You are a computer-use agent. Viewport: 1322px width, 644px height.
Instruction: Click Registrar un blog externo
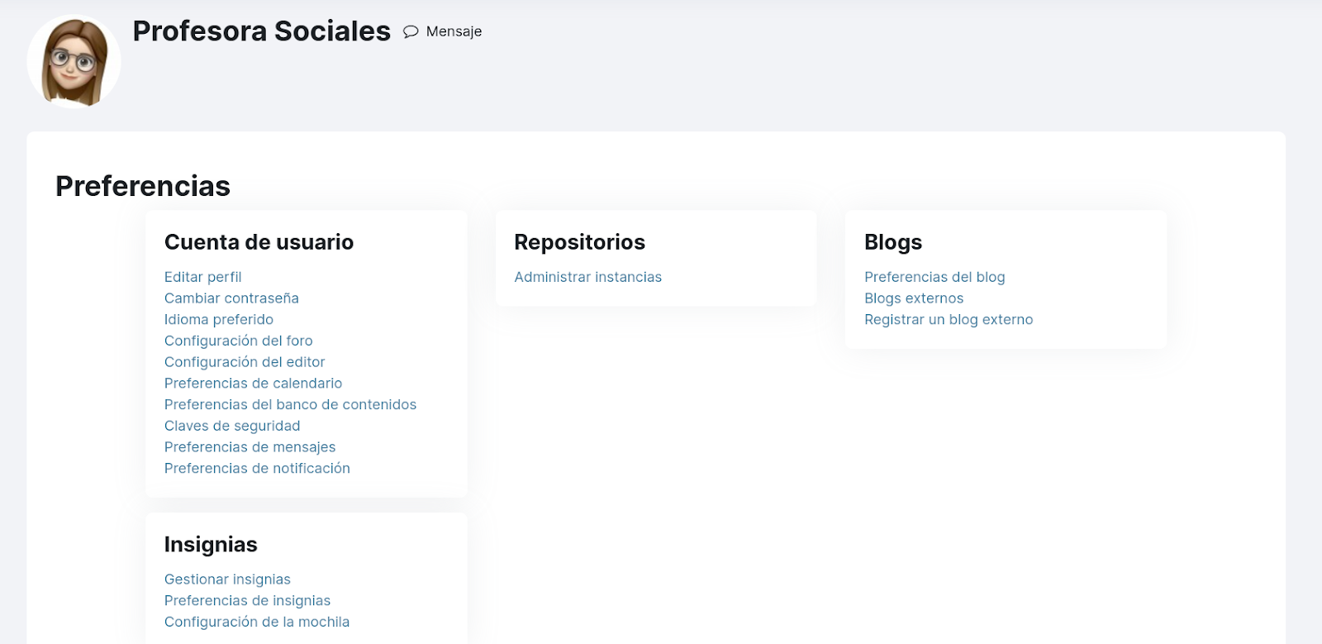949,319
